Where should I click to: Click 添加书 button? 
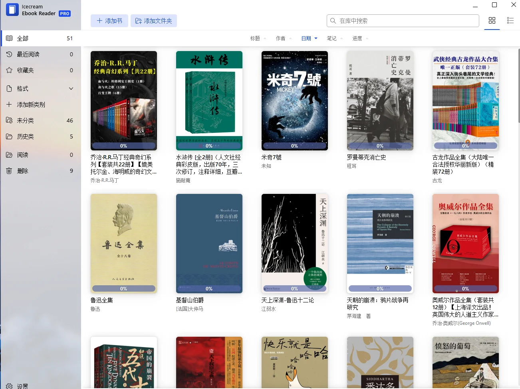point(109,21)
